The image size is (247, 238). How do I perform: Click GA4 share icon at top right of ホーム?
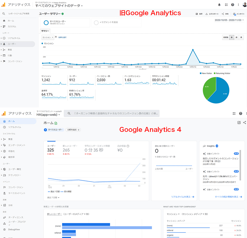245,123
